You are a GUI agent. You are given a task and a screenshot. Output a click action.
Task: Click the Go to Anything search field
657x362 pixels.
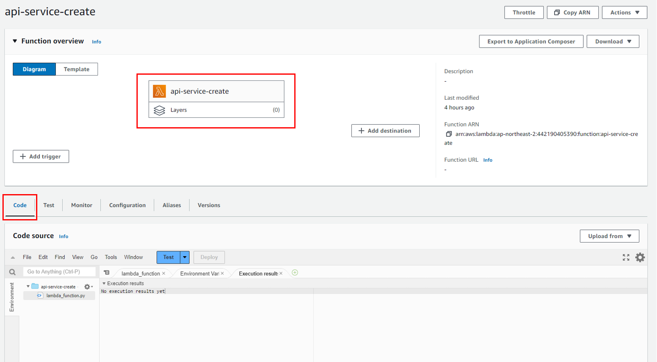click(x=59, y=272)
